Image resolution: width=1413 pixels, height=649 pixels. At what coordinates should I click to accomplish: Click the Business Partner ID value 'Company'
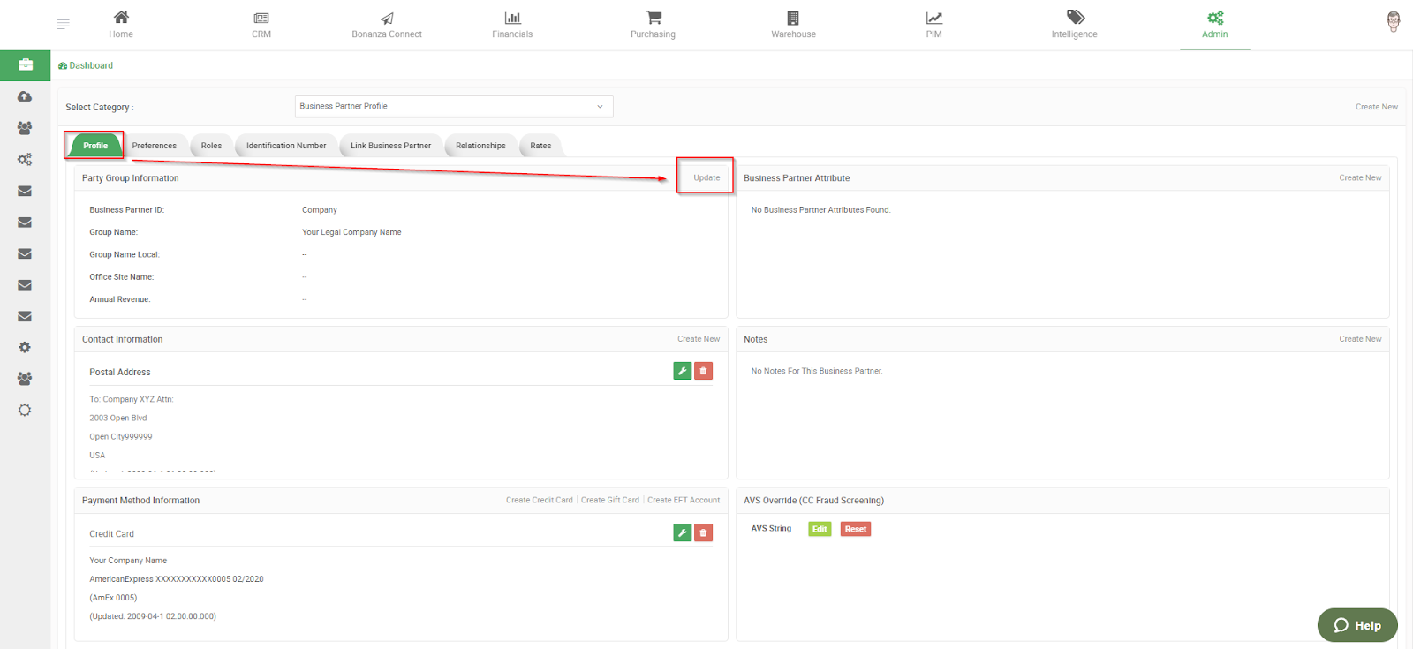pyautogui.click(x=320, y=210)
